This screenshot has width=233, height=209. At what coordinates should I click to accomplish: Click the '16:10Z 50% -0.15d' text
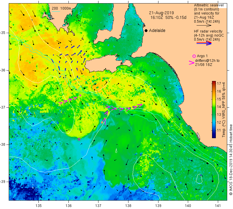[x=168, y=17]
